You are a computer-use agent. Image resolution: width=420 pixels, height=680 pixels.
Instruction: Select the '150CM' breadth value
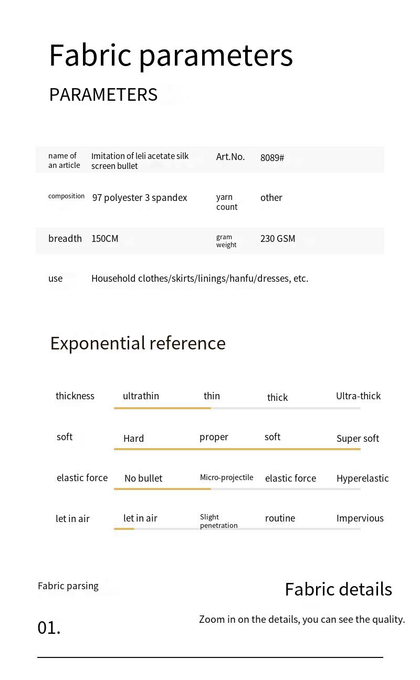[x=104, y=239]
